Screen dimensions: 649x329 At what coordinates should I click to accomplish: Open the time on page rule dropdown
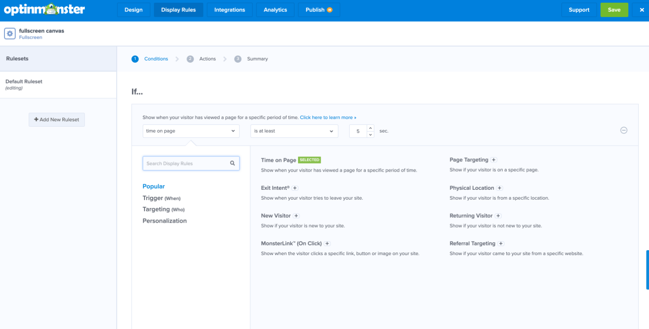(x=191, y=131)
